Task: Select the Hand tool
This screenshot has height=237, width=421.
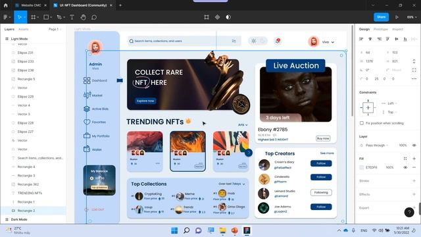Action: [84, 17]
